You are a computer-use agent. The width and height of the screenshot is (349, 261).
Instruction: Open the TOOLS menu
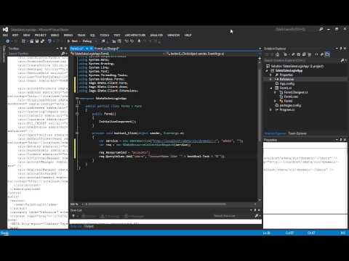[105, 36]
